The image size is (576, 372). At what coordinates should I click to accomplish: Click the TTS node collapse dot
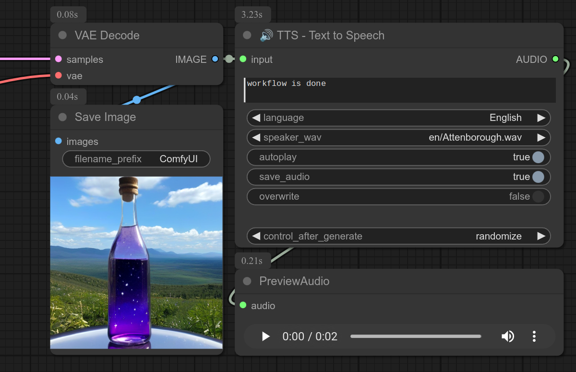[247, 36]
